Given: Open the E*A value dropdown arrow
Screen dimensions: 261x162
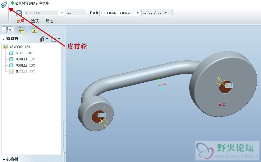Looking at the screenshot, I should pyautogui.click(x=138, y=13).
